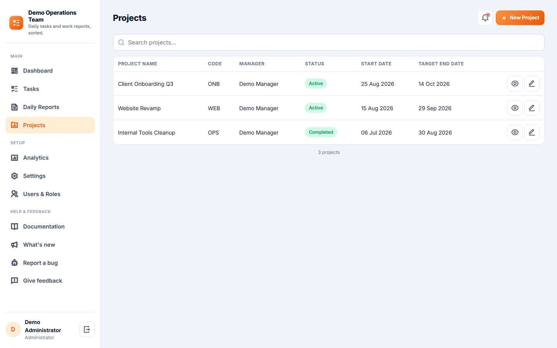Edit the Website Revamp project
The height and width of the screenshot is (348, 557).
click(532, 108)
